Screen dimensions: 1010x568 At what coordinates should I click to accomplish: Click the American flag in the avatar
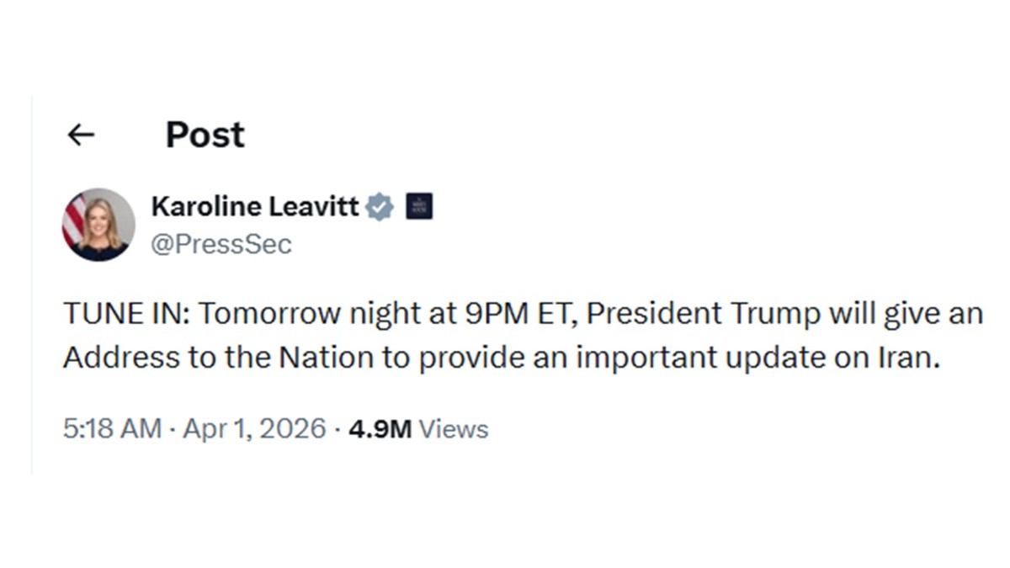click(x=74, y=219)
